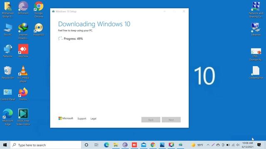This screenshot has height=149, width=266.
Task: Click the Downloading Windows 10 heading
Action: click(94, 24)
